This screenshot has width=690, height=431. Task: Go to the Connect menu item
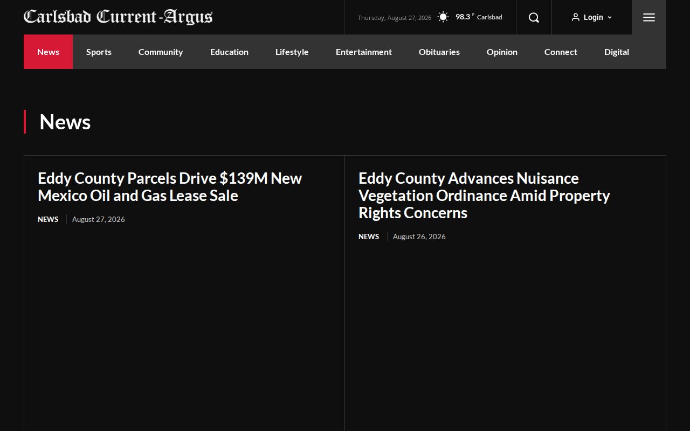(x=561, y=52)
